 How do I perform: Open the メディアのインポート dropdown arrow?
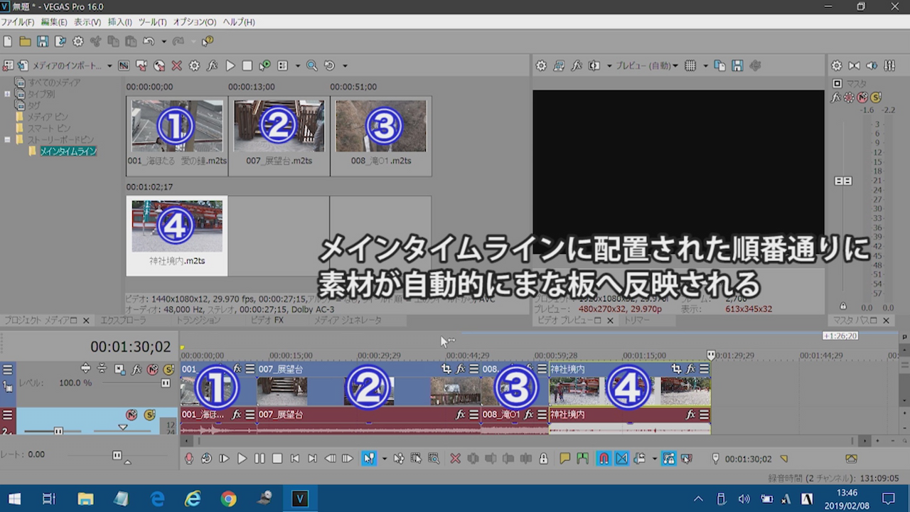point(109,66)
